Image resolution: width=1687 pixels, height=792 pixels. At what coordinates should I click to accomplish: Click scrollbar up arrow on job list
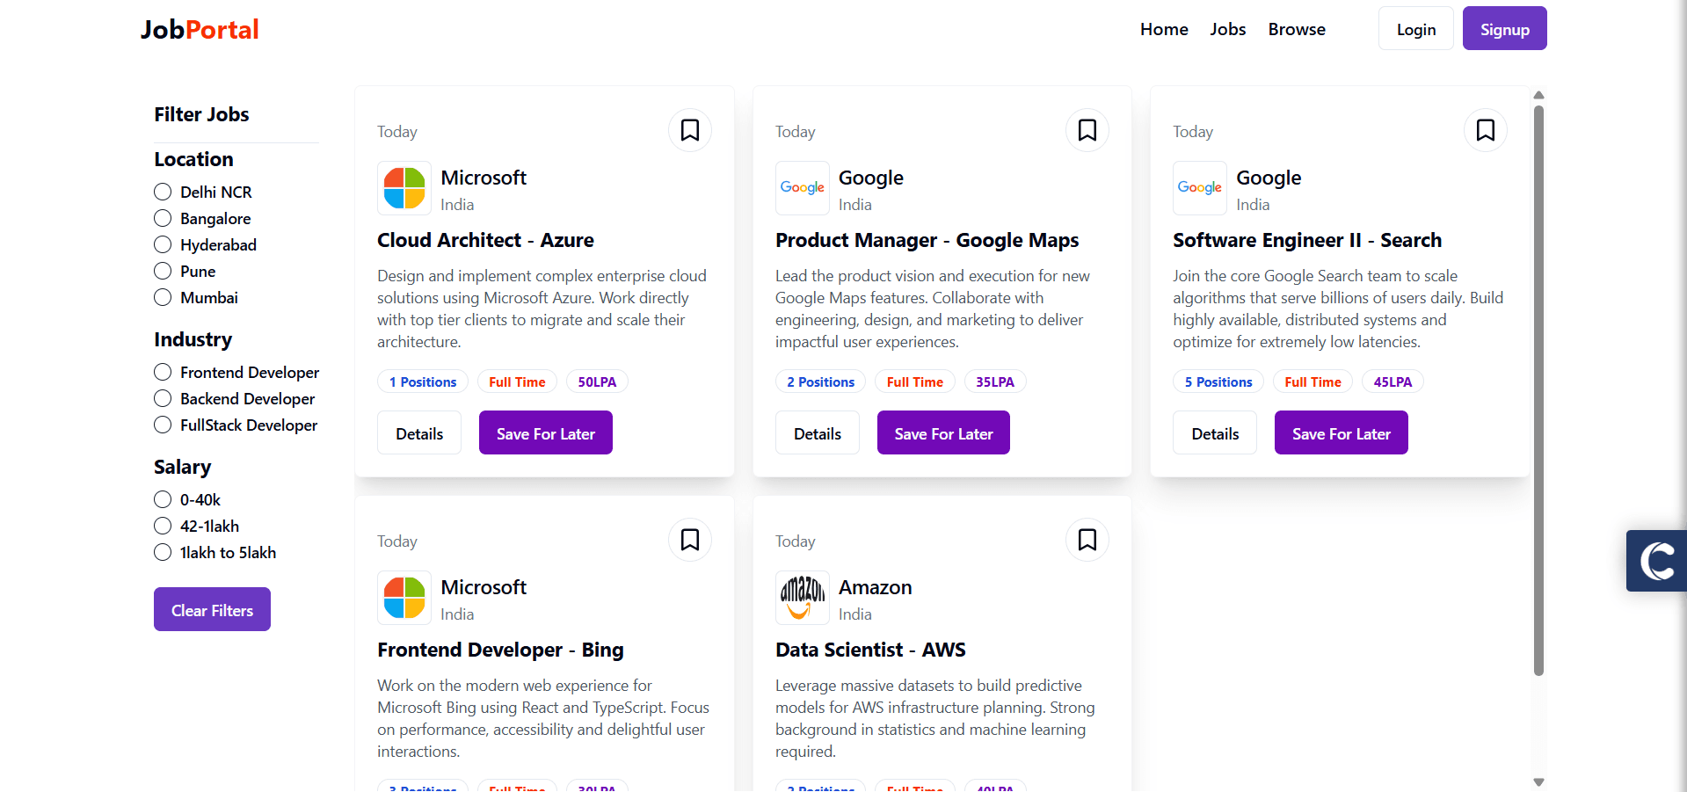1538,95
